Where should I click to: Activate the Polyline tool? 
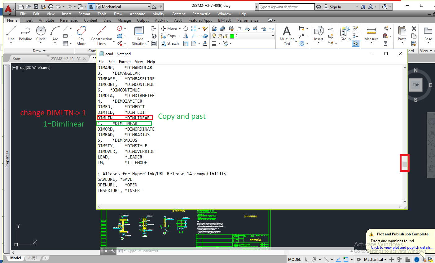25,33
